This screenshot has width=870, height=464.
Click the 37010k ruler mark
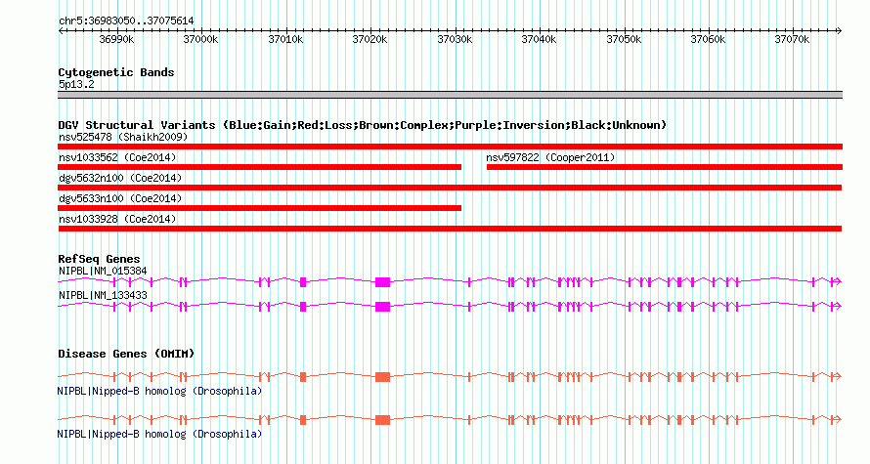pyautogui.click(x=285, y=39)
